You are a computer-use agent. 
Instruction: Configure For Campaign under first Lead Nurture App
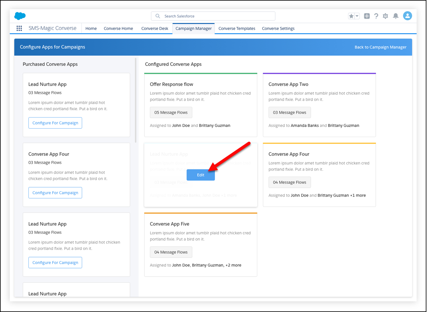55,123
